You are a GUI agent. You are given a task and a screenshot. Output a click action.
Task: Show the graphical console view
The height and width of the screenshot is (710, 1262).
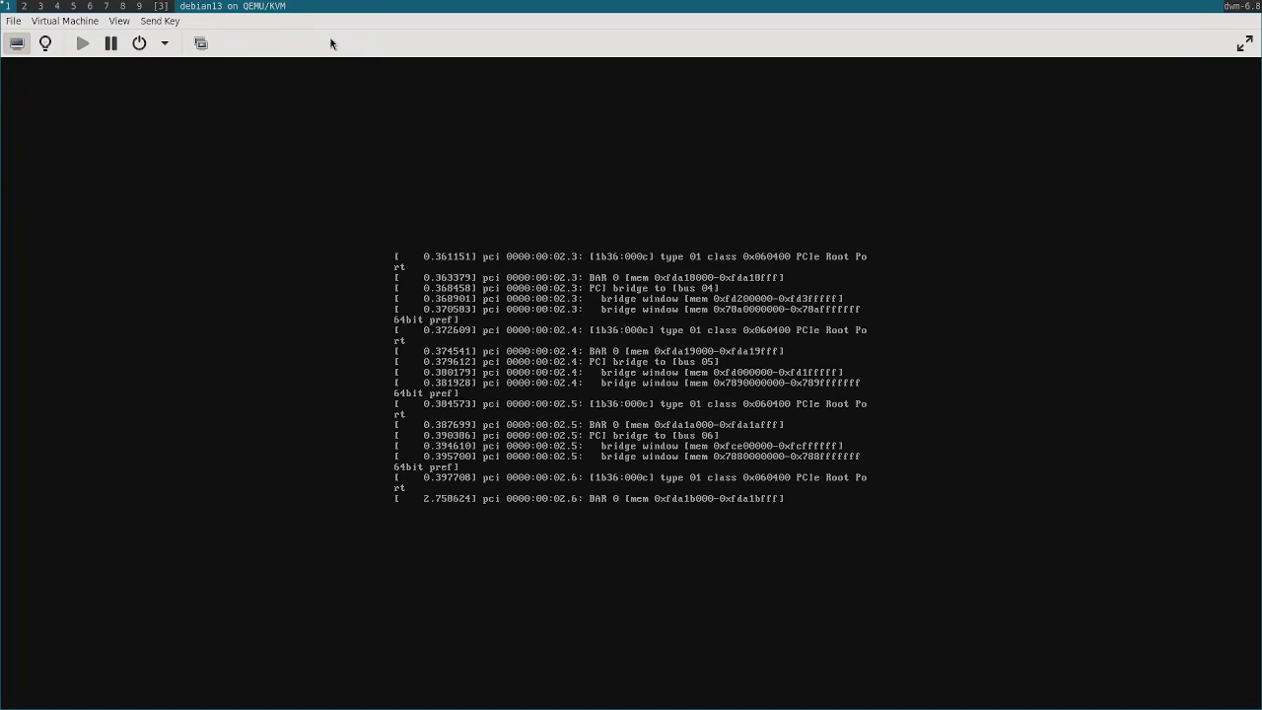tap(17, 43)
